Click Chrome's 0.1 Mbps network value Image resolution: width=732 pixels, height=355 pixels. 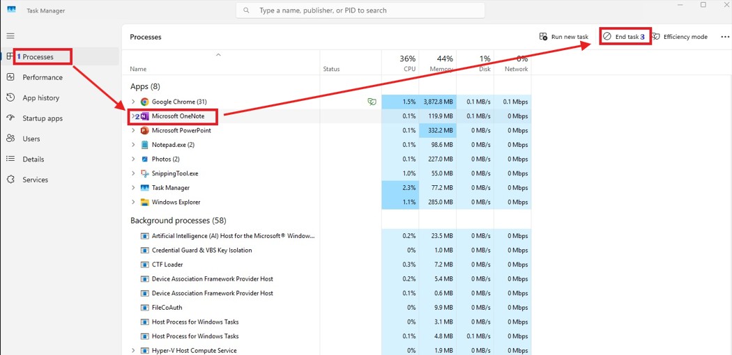coord(512,102)
